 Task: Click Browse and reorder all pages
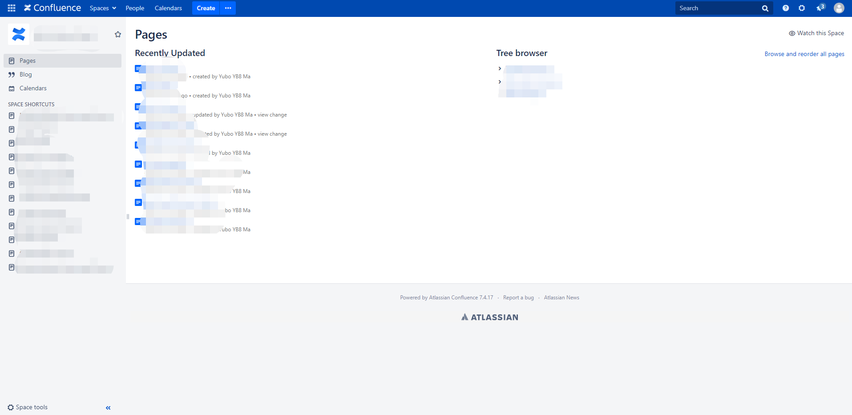point(804,54)
